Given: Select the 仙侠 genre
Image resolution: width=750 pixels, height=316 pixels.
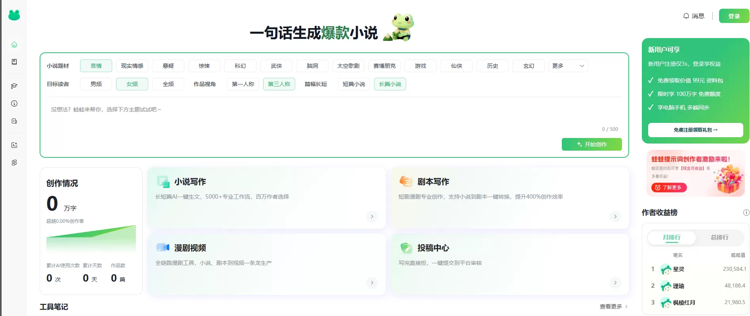Looking at the screenshot, I should [x=456, y=66].
